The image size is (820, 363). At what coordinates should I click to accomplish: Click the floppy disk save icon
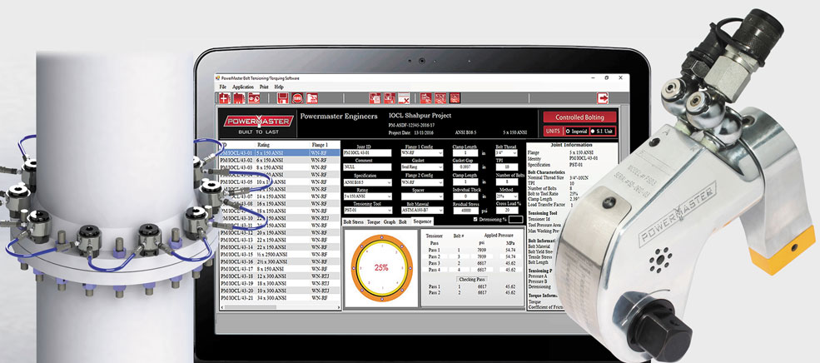[x=283, y=97]
